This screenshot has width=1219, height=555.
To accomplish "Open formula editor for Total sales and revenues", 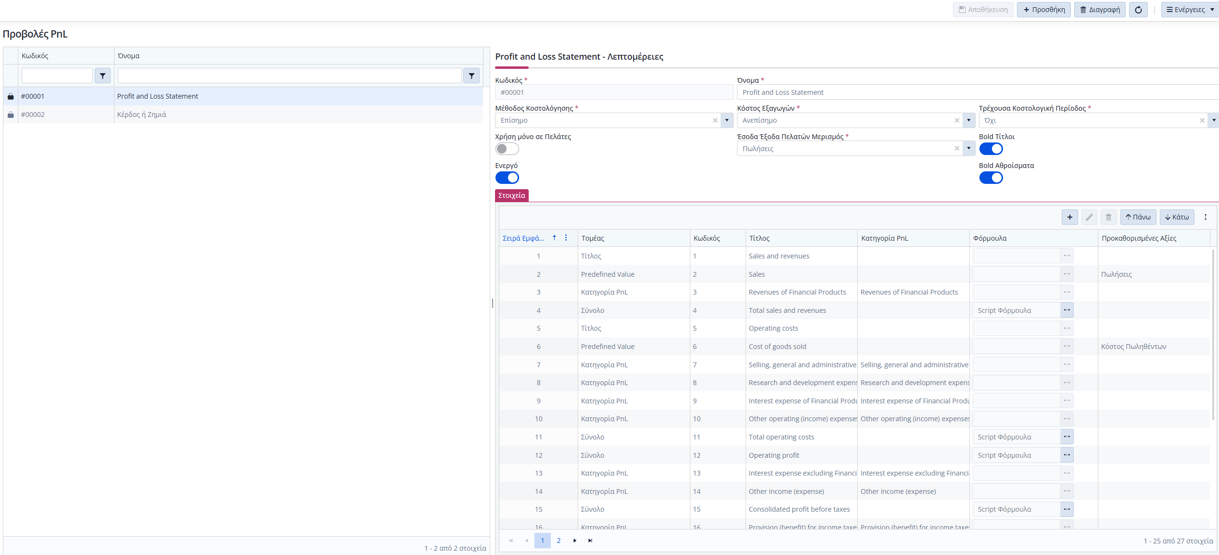I will point(1067,310).
